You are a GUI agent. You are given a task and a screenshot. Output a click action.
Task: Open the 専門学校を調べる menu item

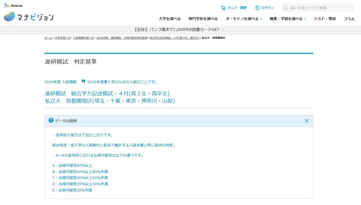click(203, 18)
